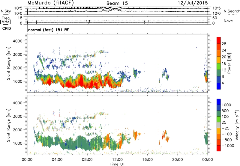Click the "-25" velocity colorbar tick
240x166 pixels.
coord(225,128)
